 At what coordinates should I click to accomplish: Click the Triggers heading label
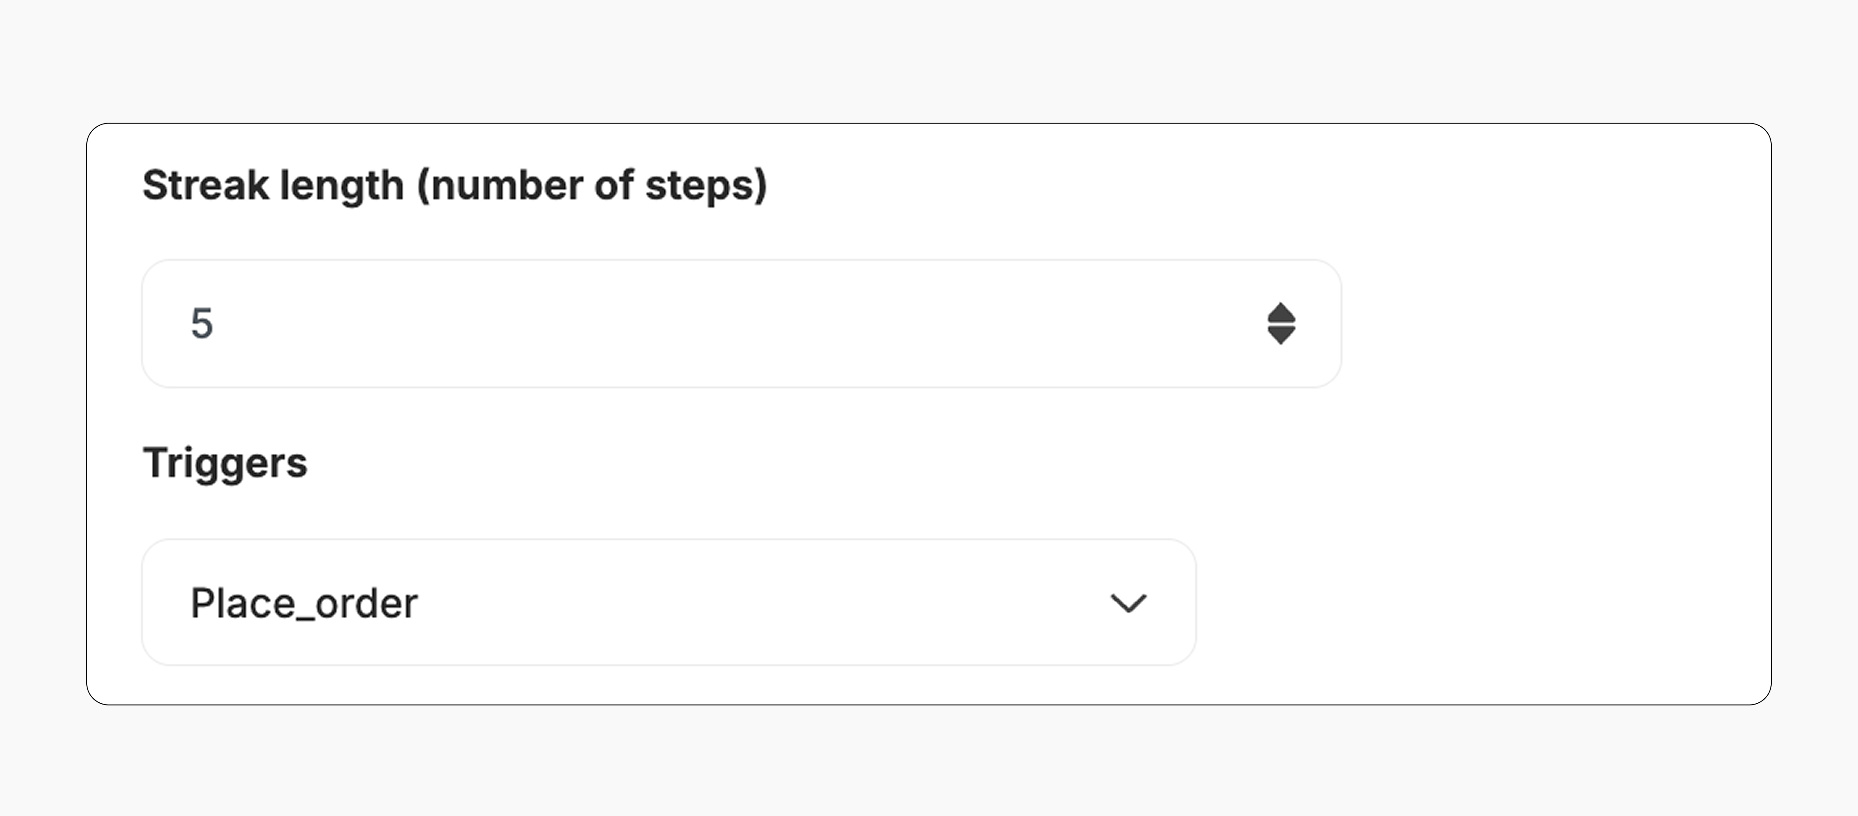pos(225,462)
